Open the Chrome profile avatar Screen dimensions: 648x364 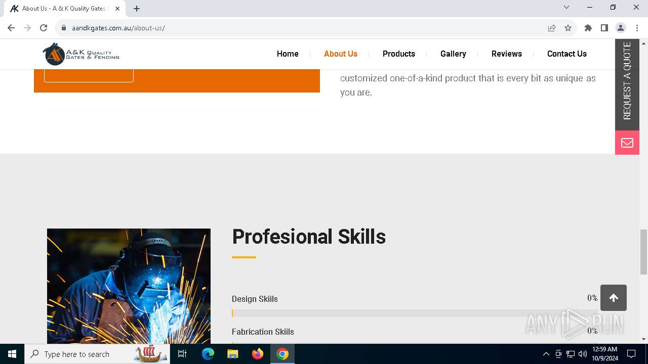(x=621, y=28)
